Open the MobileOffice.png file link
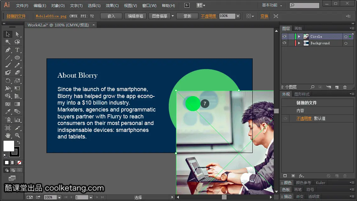The image size is (357, 201). (51, 16)
